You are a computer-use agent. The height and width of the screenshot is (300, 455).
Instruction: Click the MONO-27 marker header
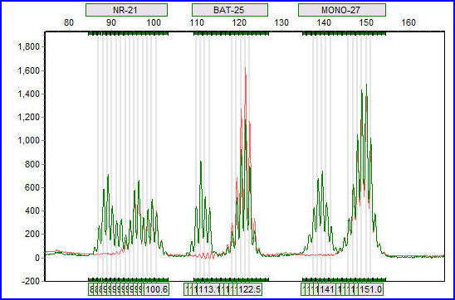[x=342, y=10]
